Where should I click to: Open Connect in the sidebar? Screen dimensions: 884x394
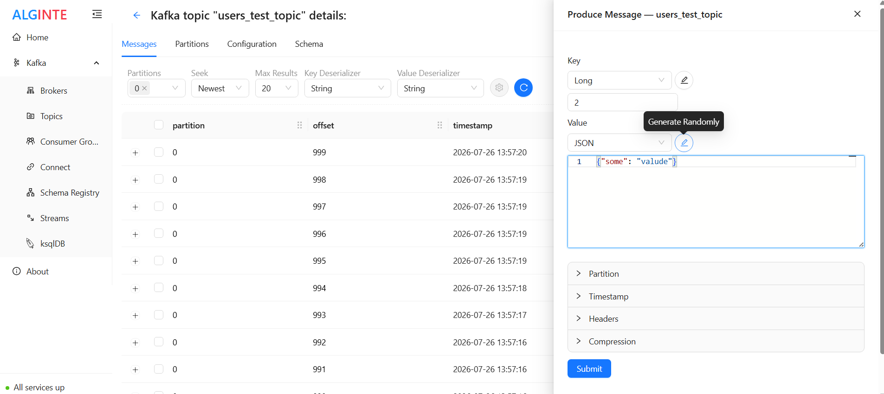[x=56, y=167]
